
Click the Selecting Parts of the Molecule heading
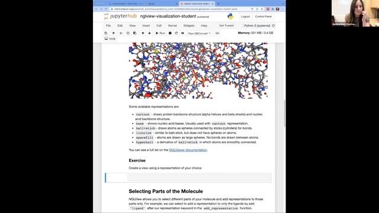166,191
